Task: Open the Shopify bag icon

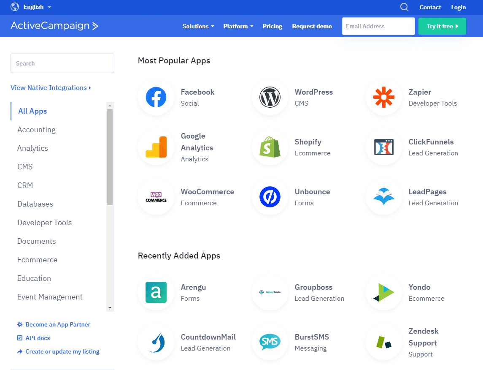Action: click(270, 147)
